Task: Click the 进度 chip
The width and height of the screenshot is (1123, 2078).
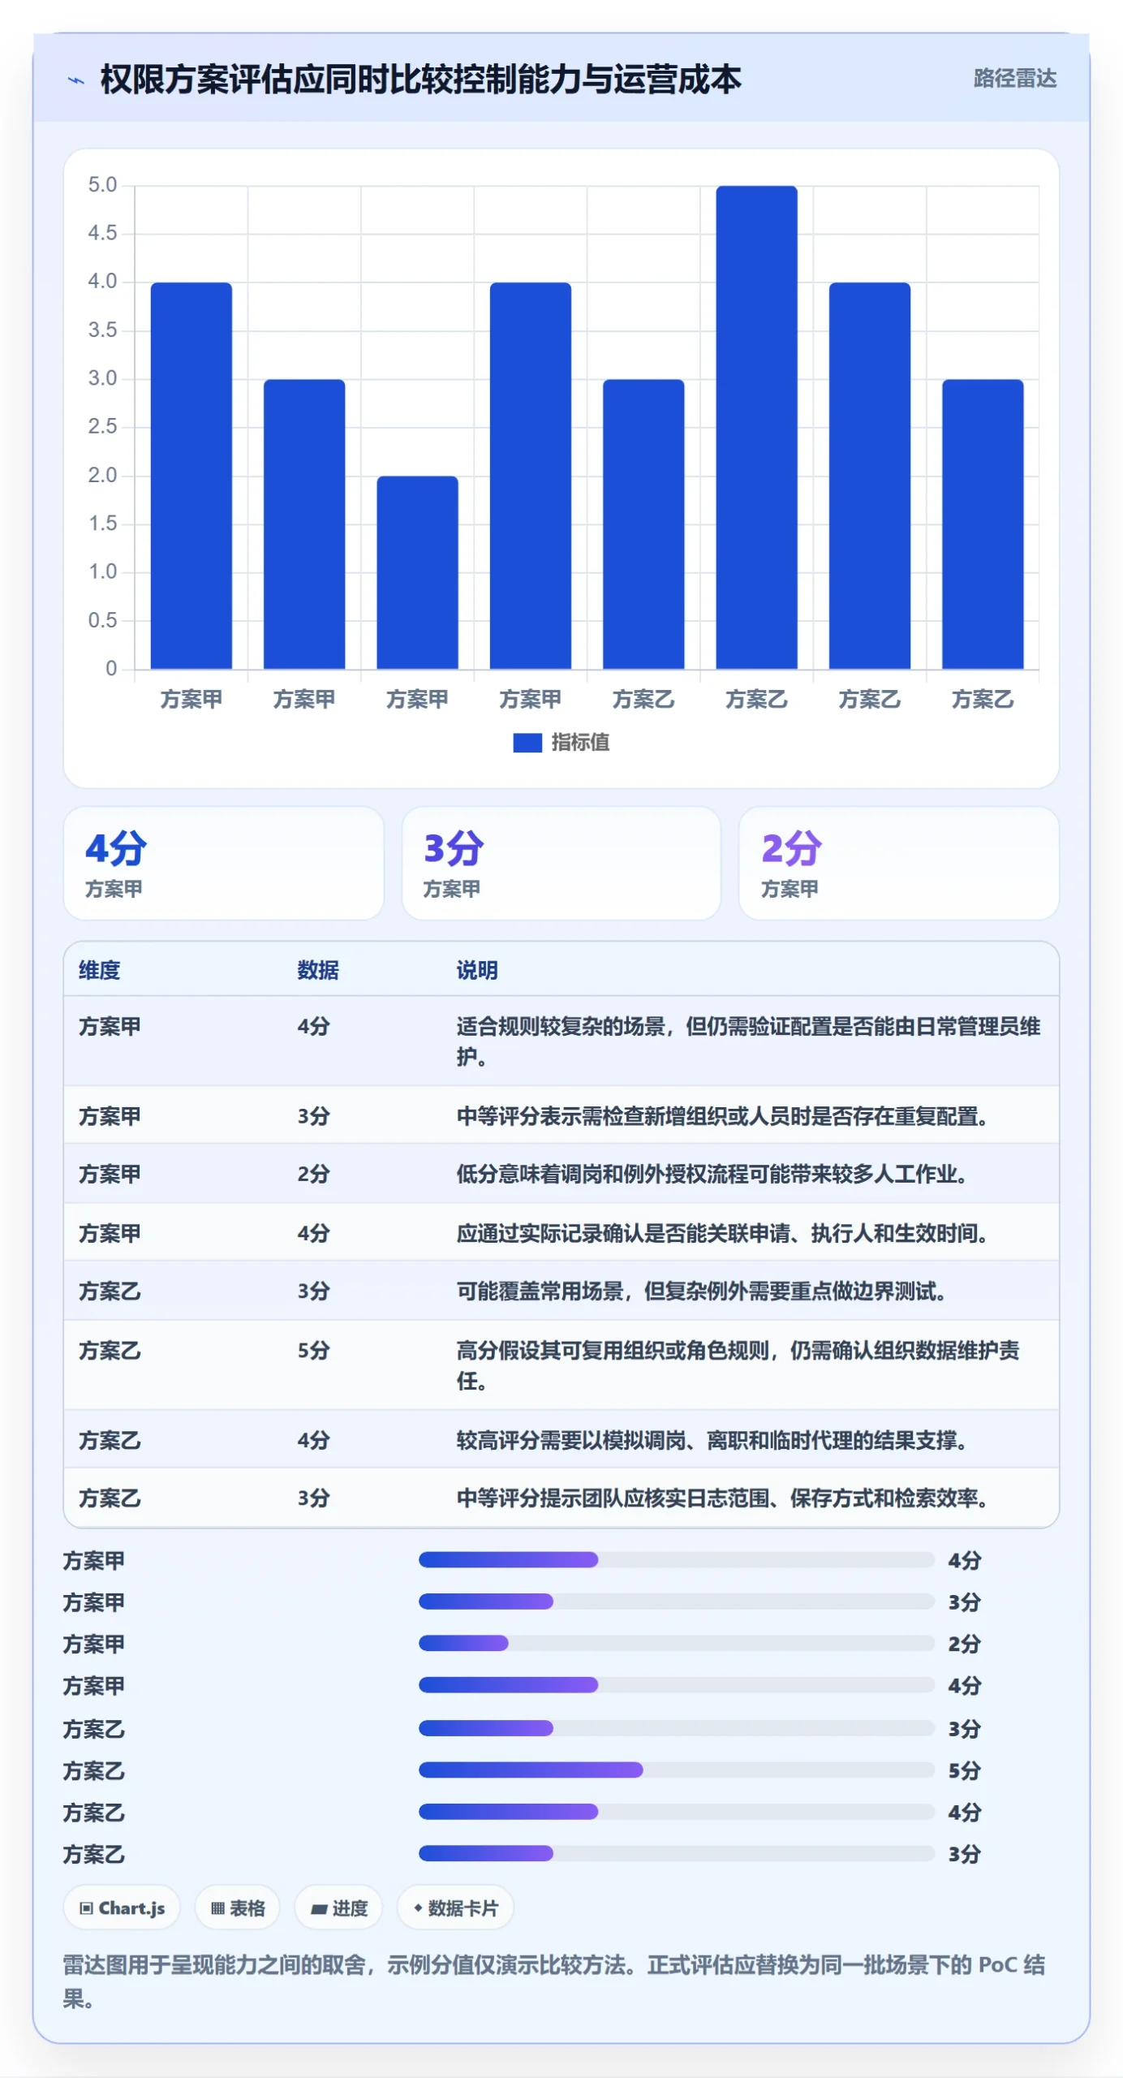Action: (338, 1908)
